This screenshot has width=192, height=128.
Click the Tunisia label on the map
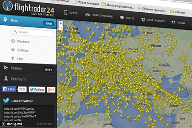coord(108,124)
